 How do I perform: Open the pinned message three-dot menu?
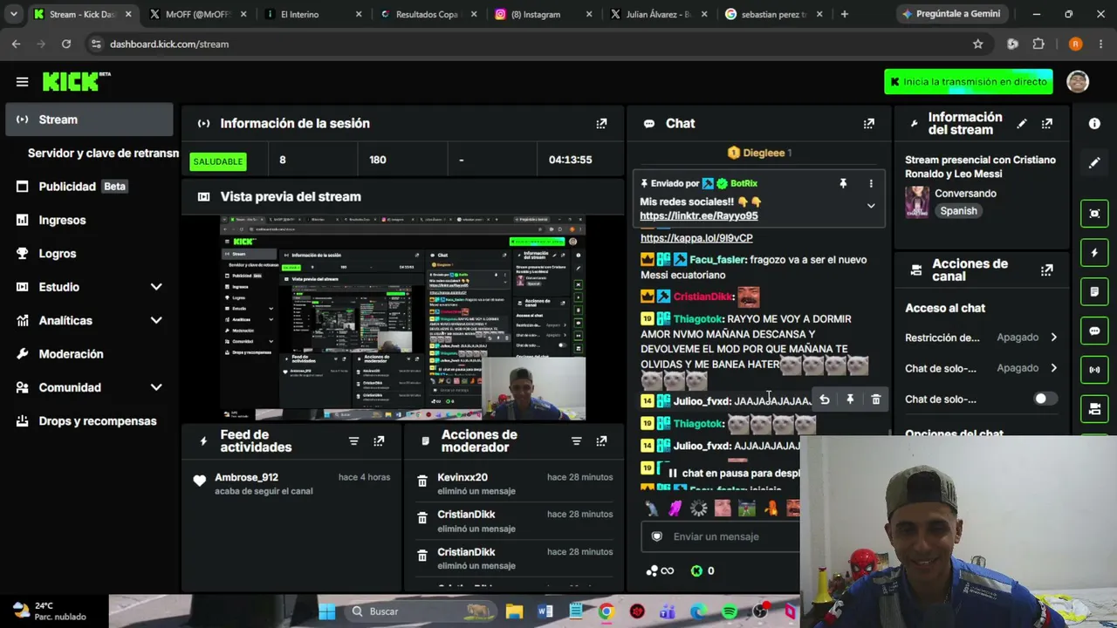click(870, 184)
